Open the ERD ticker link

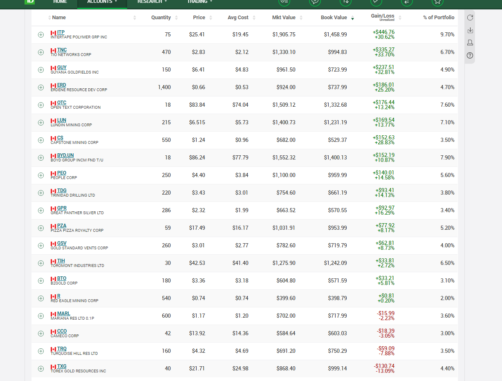[61, 85]
